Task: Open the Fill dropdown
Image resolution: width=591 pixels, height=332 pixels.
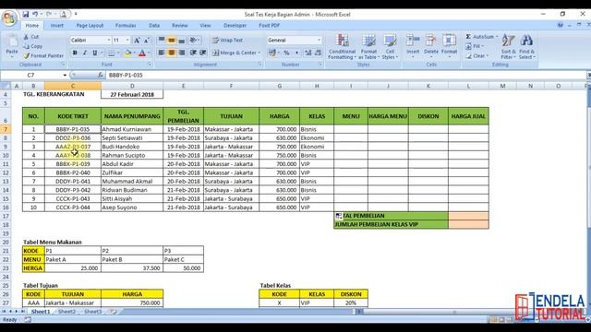Action: click(x=476, y=46)
